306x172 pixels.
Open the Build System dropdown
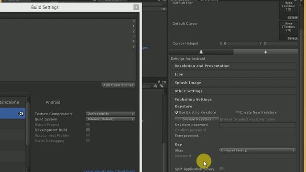click(110, 119)
